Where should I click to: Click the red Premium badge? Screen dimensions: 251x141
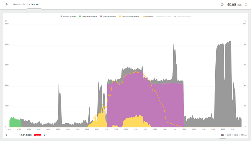(x=38, y=135)
